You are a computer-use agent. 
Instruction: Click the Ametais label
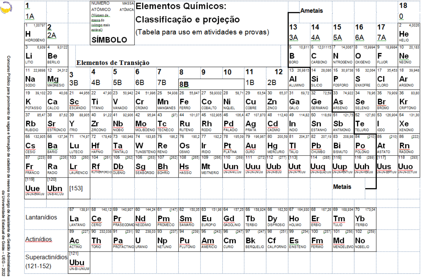coord(311,11)
